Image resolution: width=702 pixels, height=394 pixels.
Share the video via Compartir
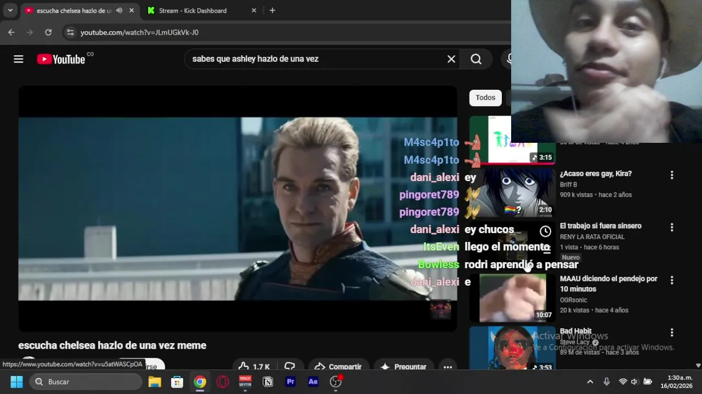pos(338,367)
